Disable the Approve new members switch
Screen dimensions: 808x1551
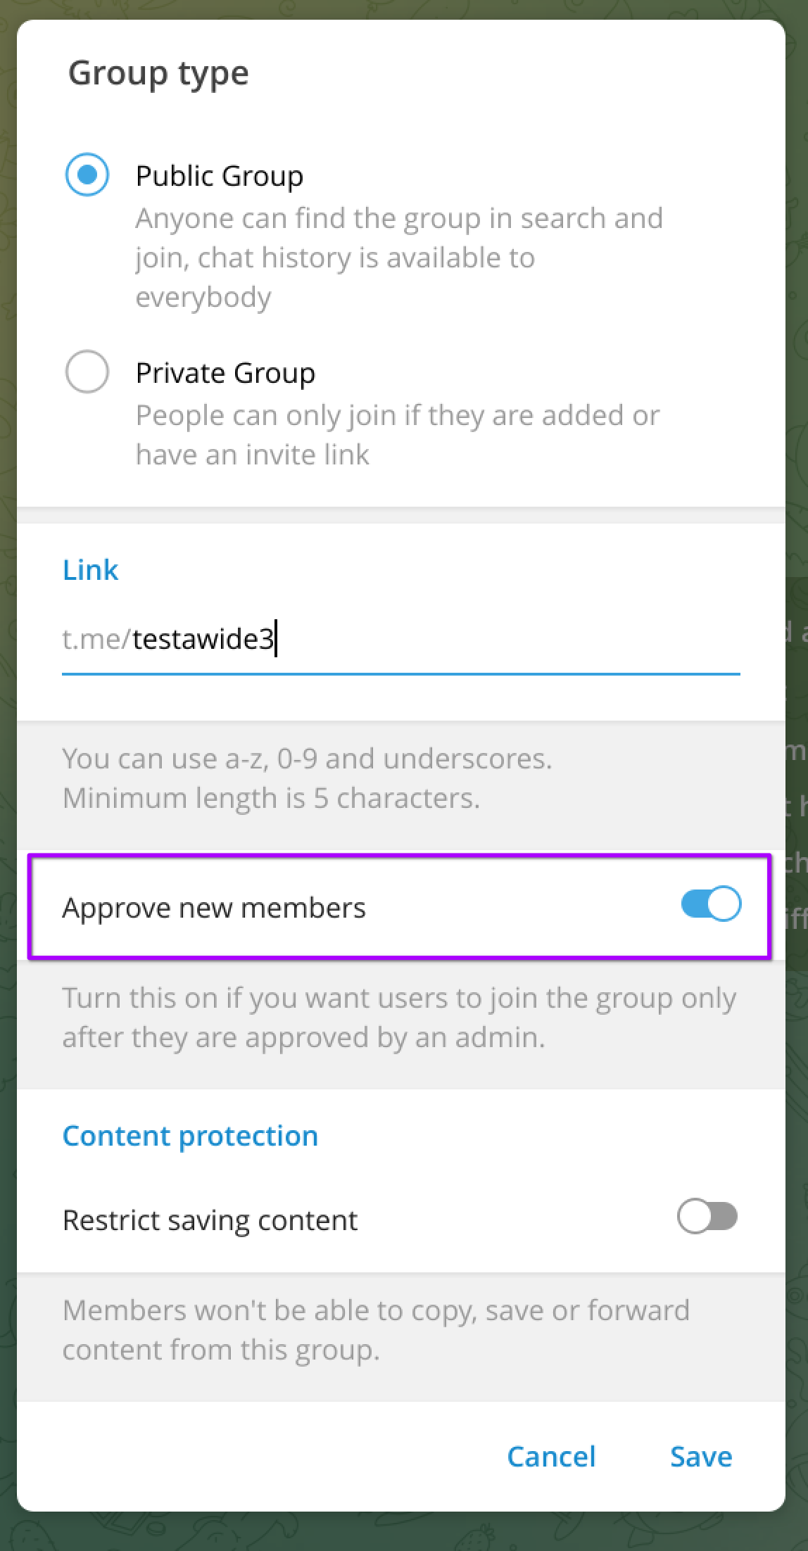[x=710, y=904]
